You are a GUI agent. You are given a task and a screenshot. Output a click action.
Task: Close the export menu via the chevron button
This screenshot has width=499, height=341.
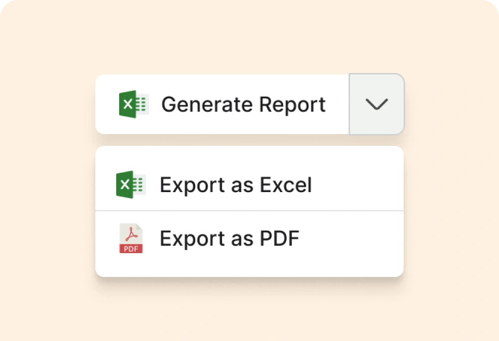click(376, 104)
